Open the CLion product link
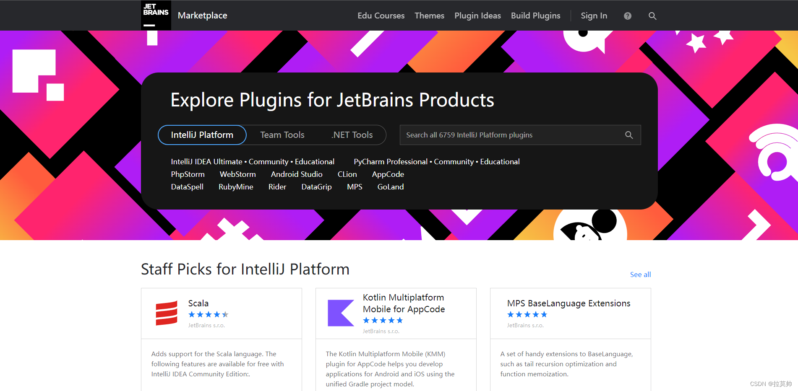The image size is (798, 391). tap(347, 174)
